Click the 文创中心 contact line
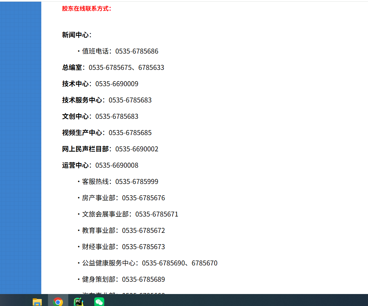368x306 pixels. point(99,116)
